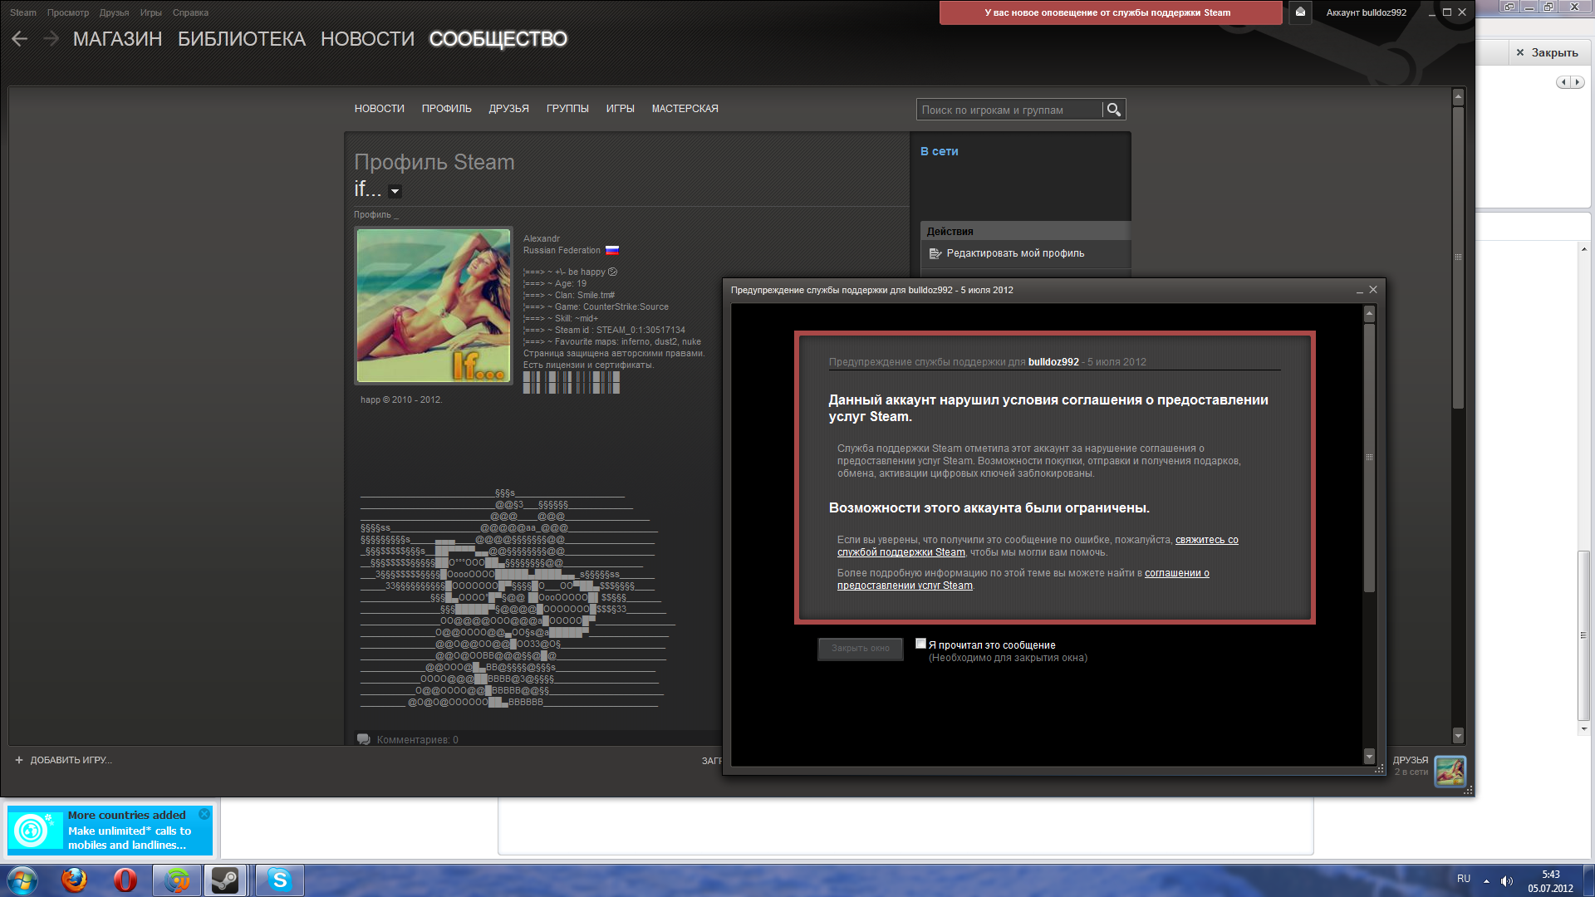The image size is (1595, 897).
Task: Open the Справка menu
Action: [x=190, y=12]
